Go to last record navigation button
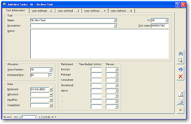 pyautogui.click(x=44, y=117)
